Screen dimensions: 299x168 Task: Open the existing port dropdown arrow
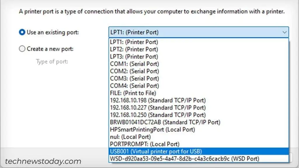pos(285,32)
